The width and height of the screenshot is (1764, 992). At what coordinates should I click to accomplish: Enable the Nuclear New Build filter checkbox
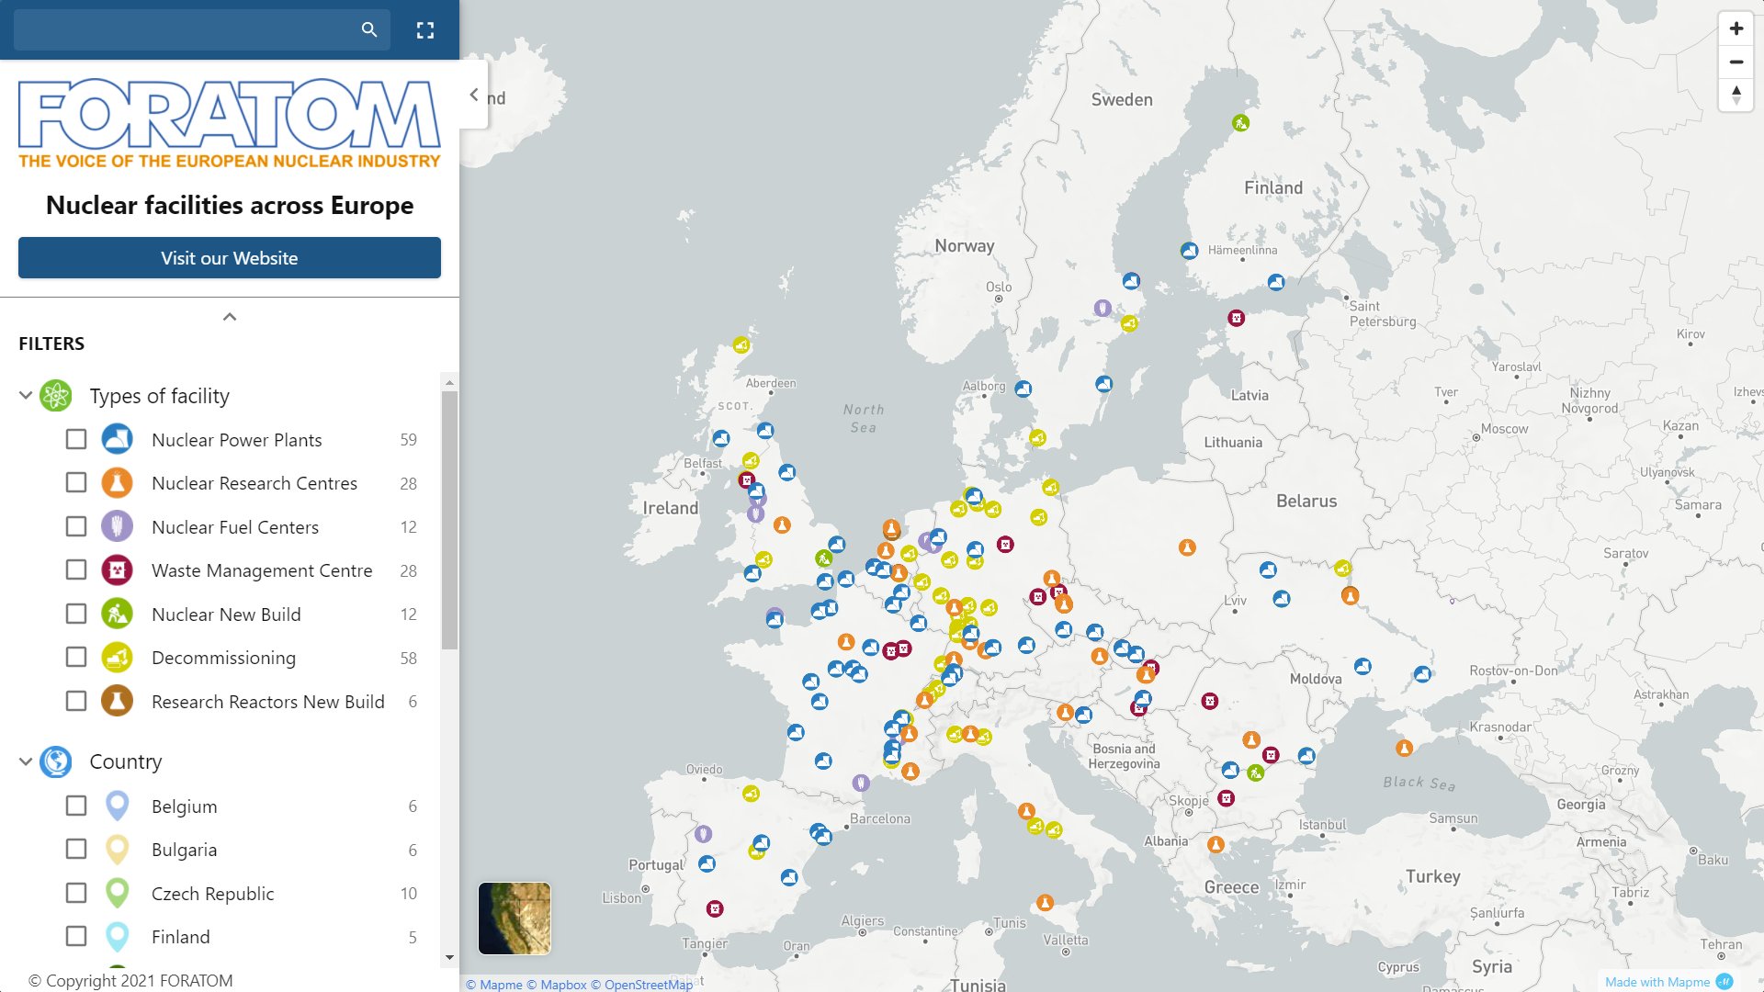[75, 614]
